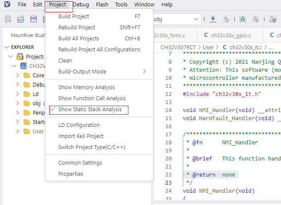The height and width of the screenshot is (205, 281).
Task: Choose Show Function Call Analysis
Action: (x=99, y=98)
